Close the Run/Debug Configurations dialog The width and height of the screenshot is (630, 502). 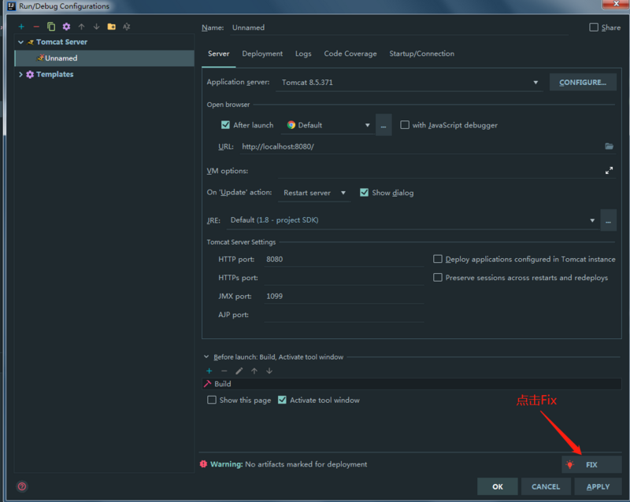615,4
